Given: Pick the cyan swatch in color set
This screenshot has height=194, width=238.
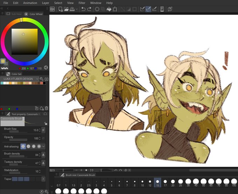Looking at the screenshot, I should [2, 83].
